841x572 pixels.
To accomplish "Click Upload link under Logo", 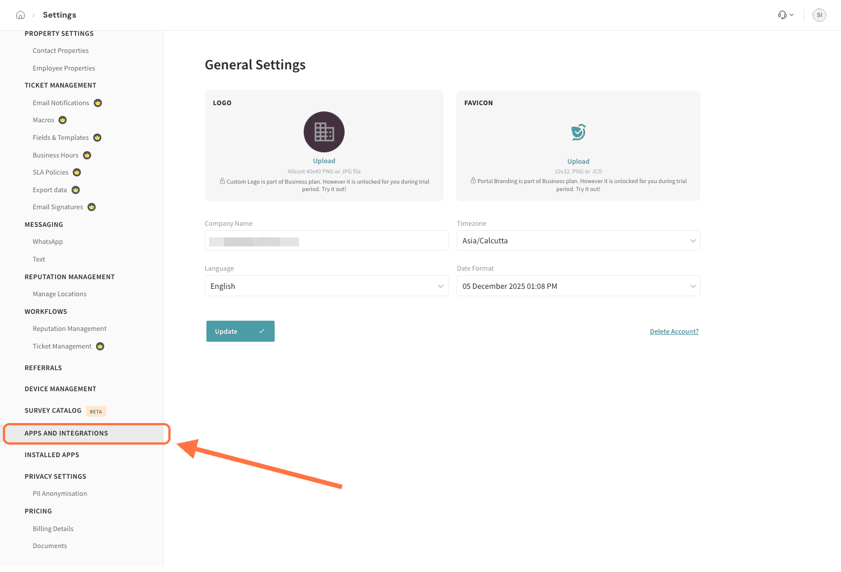I will 324,161.
